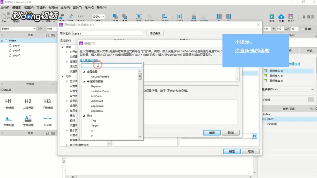Click add folder icon in Pages panel
This screenshot has height=178, width=317.
pyautogui.click(x=53, y=35)
